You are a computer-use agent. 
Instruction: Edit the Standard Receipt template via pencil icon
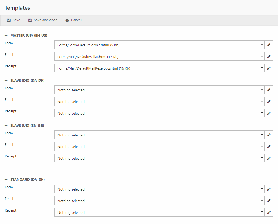(x=269, y=212)
